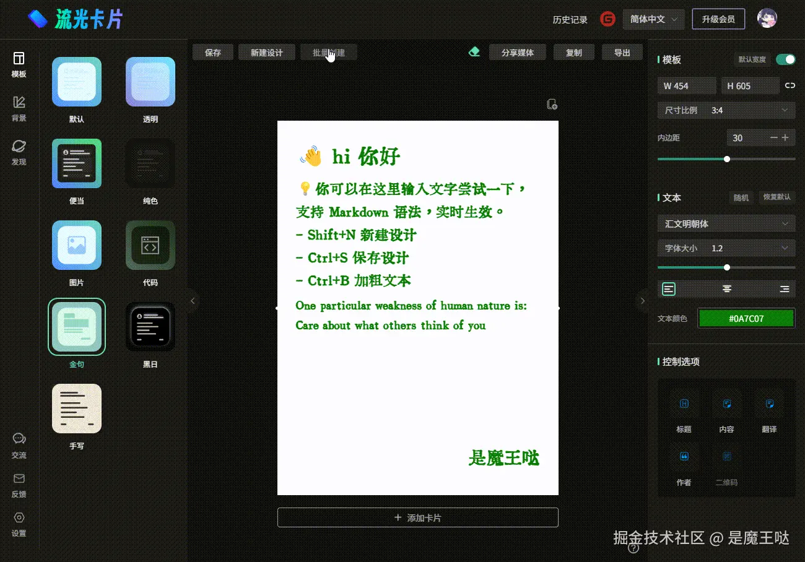Select the 黑日 template icon
Viewport: 805px width, 562px height.
coord(150,327)
